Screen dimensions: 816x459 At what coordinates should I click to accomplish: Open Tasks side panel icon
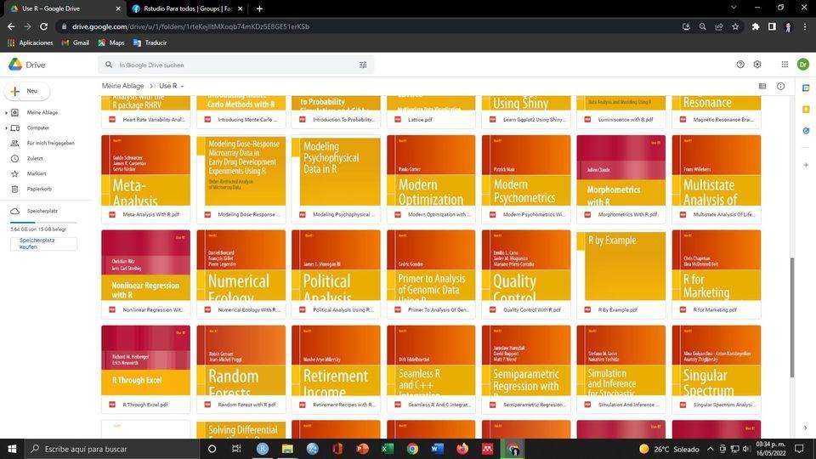click(806, 131)
